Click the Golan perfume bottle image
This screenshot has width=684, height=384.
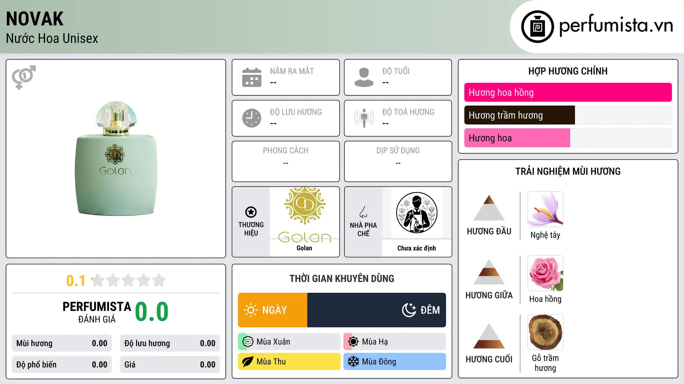(x=116, y=159)
